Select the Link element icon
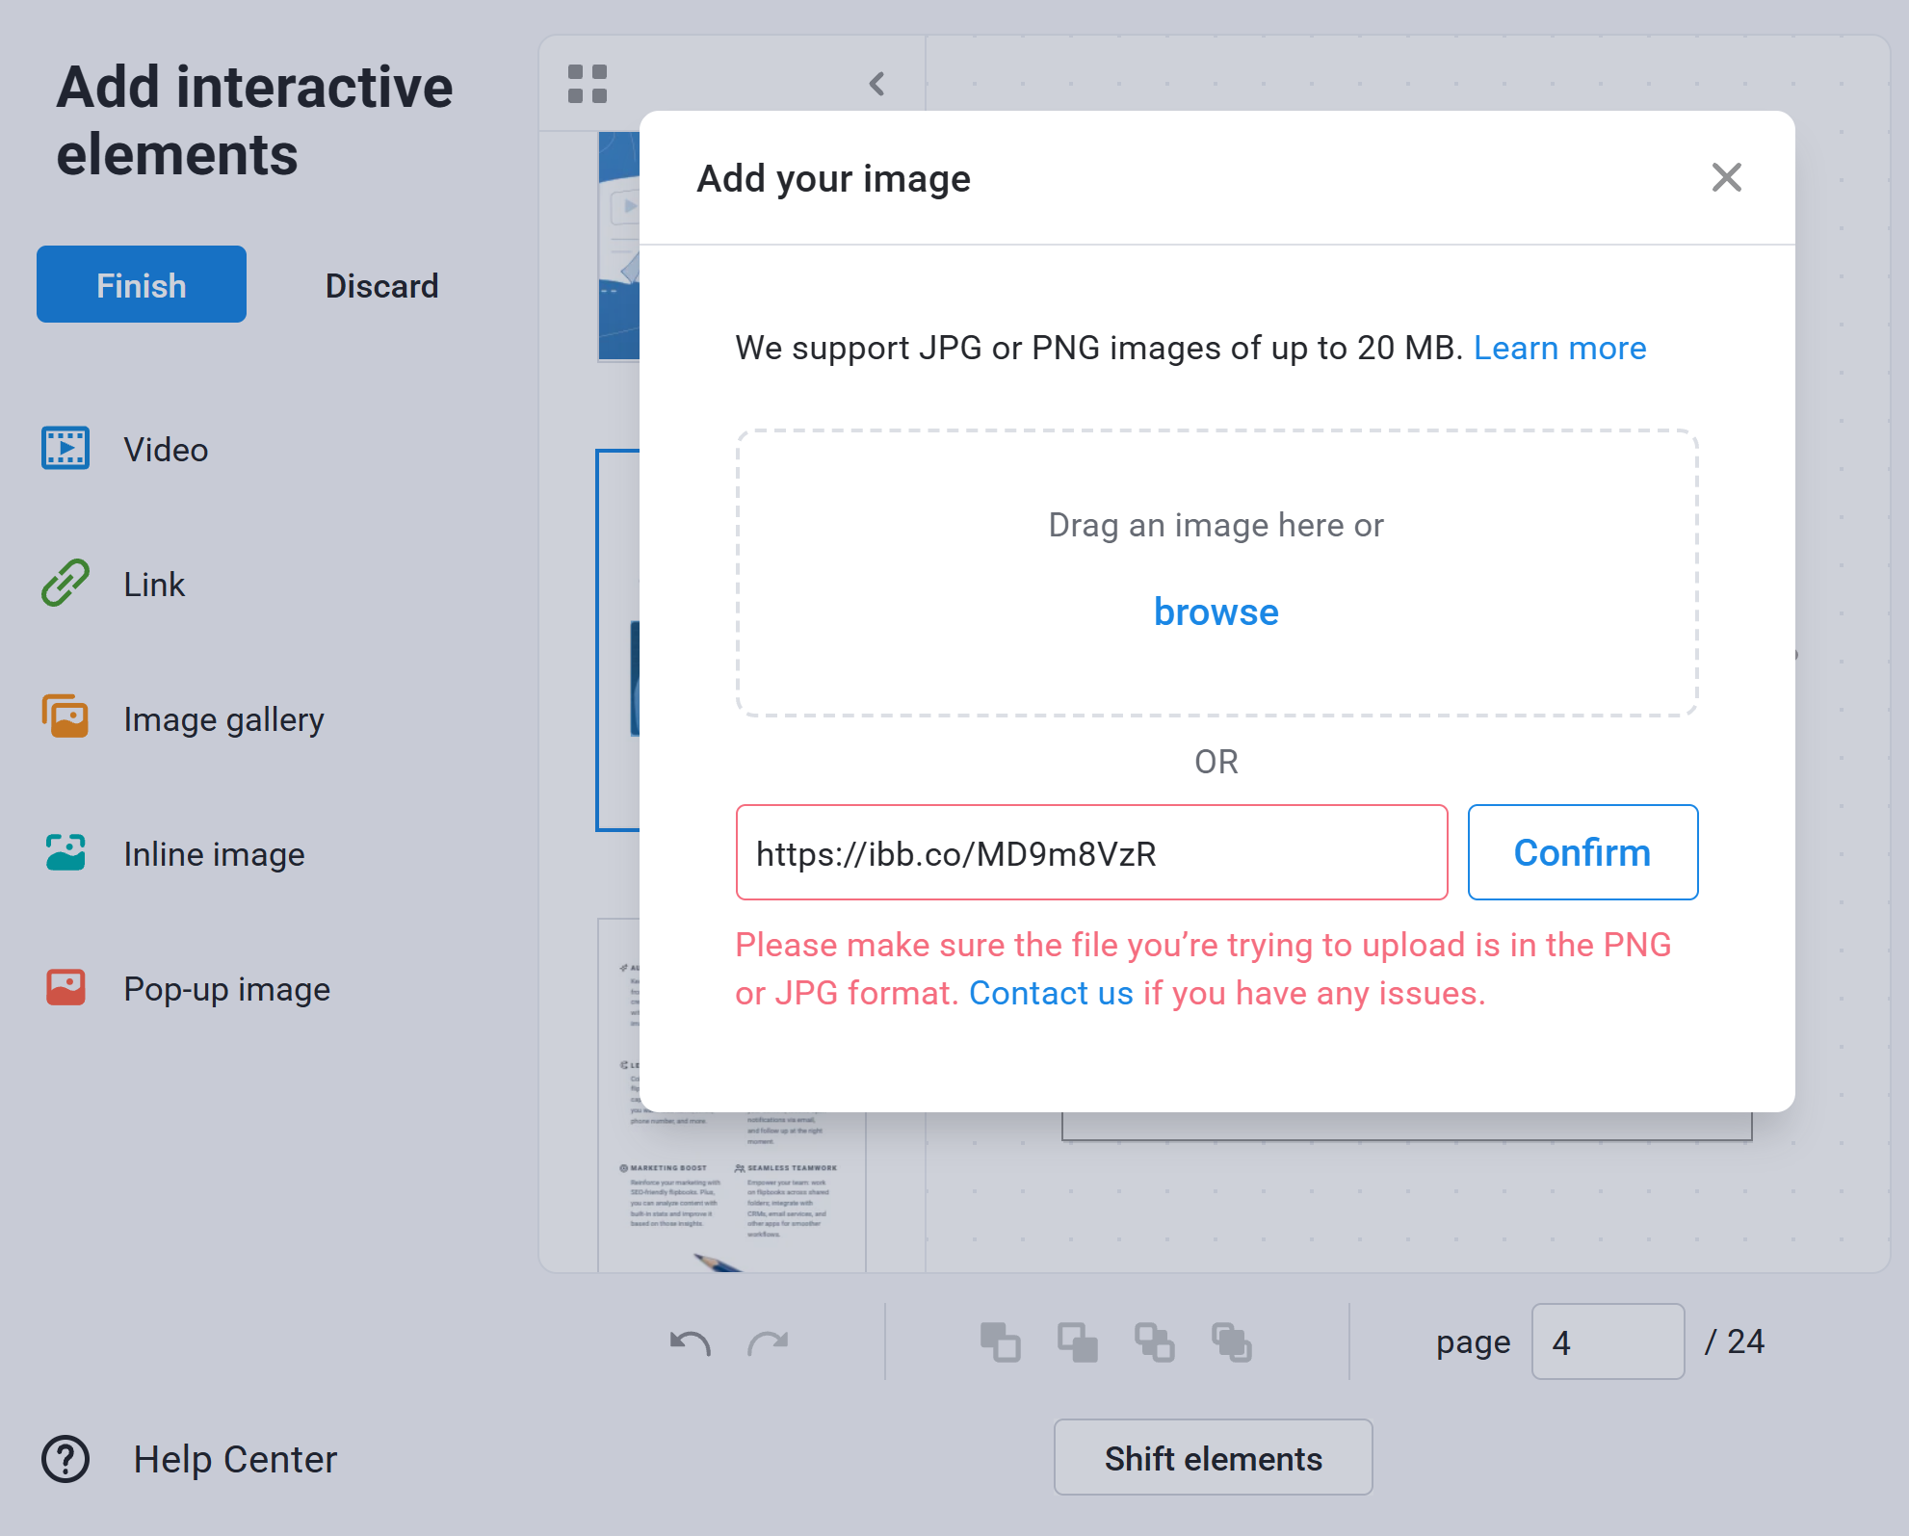 tap(65, 584)
